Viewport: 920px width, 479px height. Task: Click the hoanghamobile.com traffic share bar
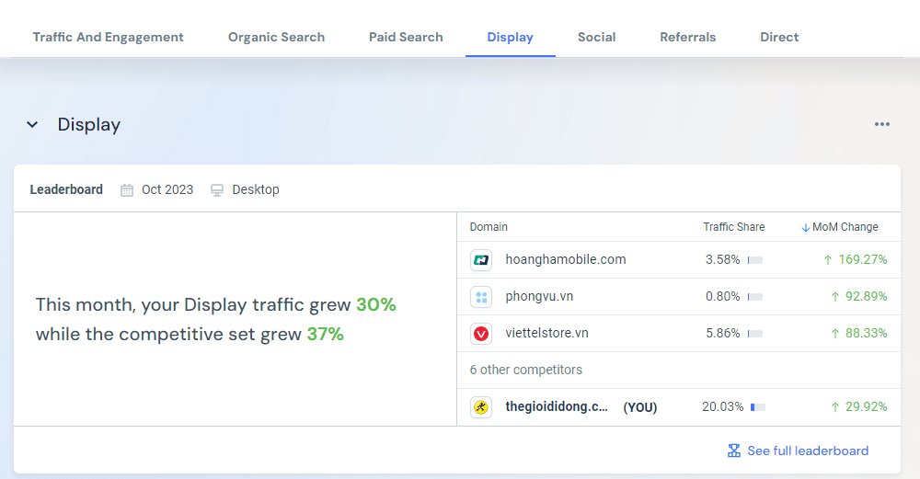[x=755, y=260]
